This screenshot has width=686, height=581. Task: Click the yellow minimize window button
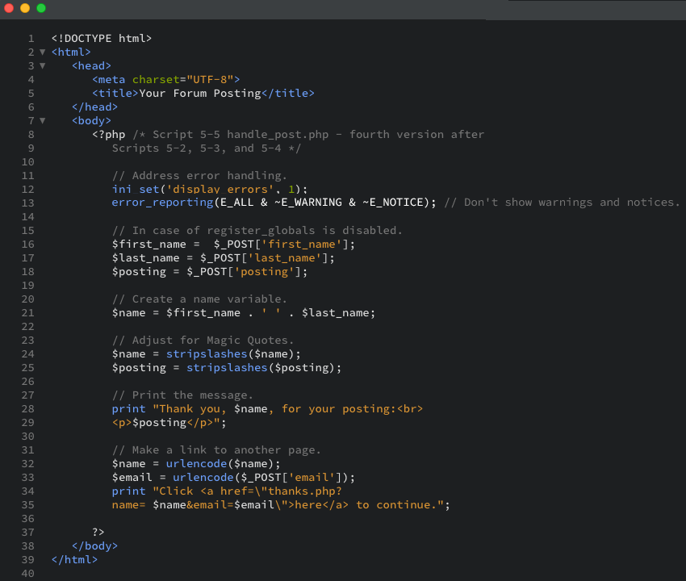coord(25,8)
